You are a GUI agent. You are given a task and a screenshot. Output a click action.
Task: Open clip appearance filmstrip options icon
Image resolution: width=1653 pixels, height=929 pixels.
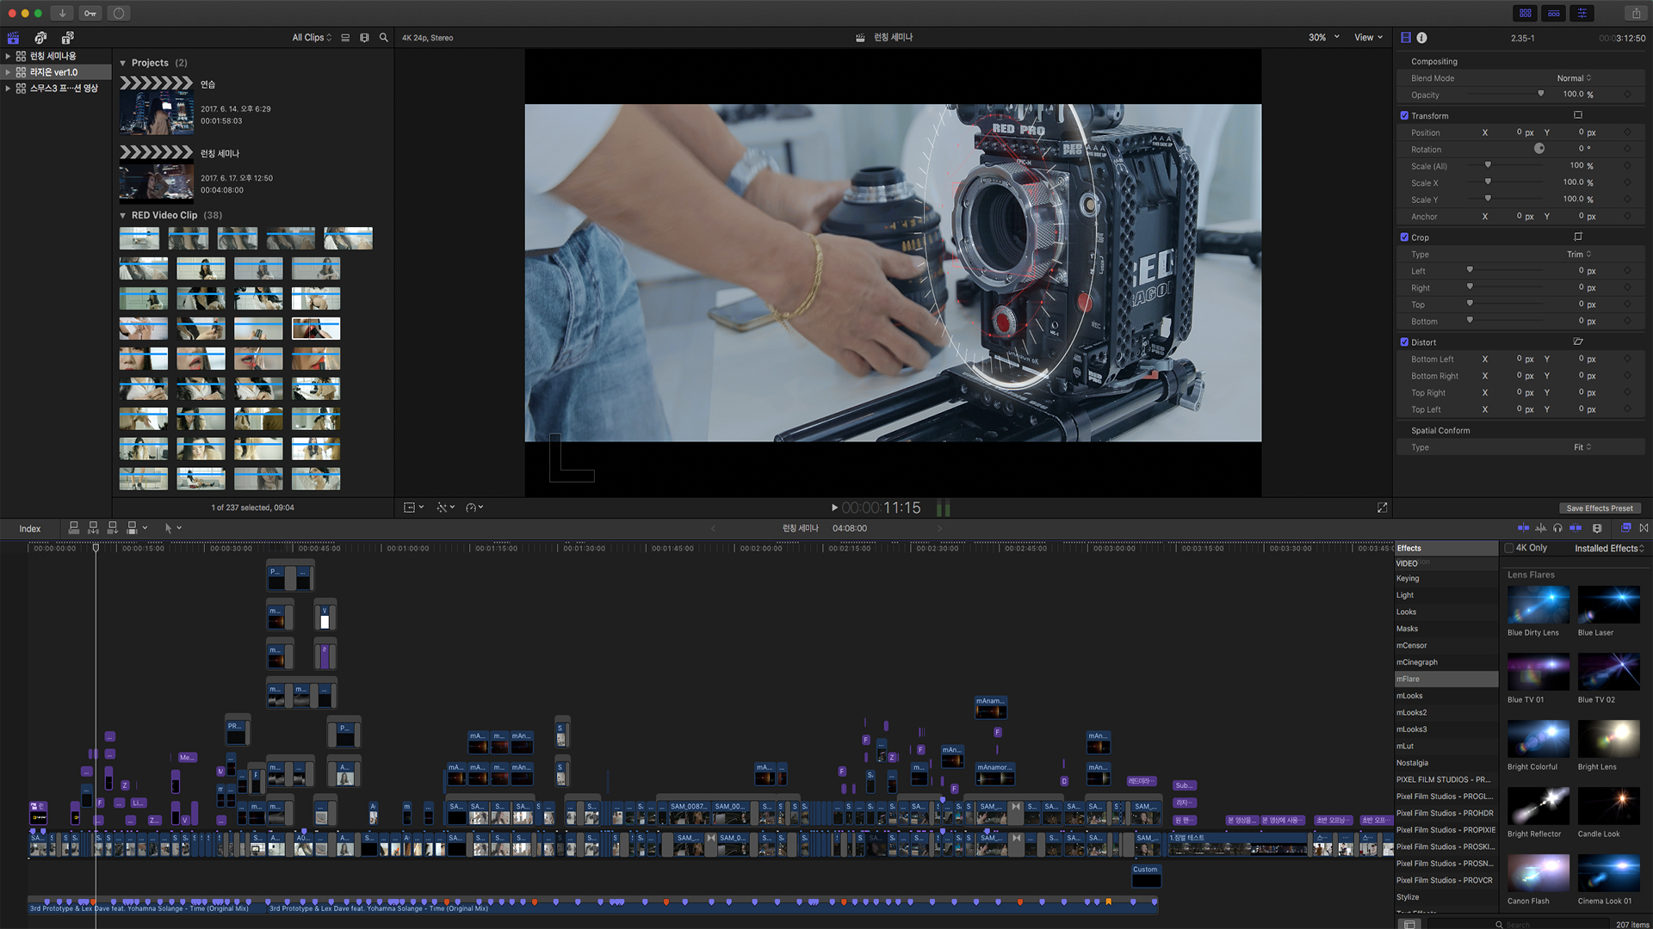coord(364,38)
